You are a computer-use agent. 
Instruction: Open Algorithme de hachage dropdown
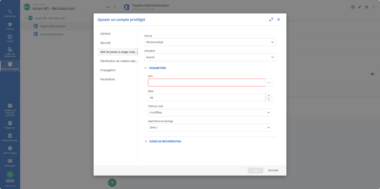[210, 128]
